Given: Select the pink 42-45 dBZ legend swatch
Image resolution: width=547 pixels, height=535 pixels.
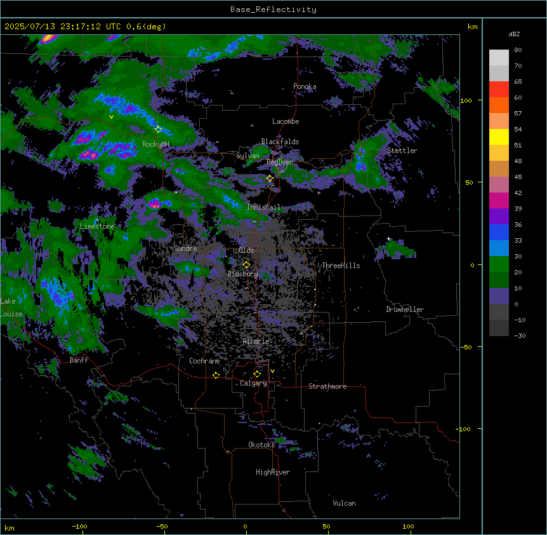Looking at the screenshot, I should click(x=499, y=185).
